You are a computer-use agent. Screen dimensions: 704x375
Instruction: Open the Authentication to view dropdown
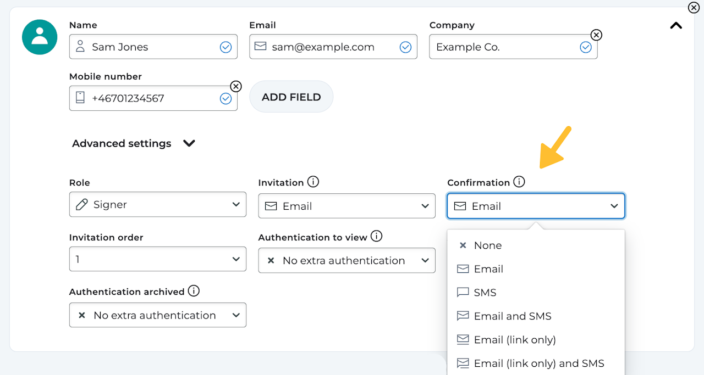(346, 261)
